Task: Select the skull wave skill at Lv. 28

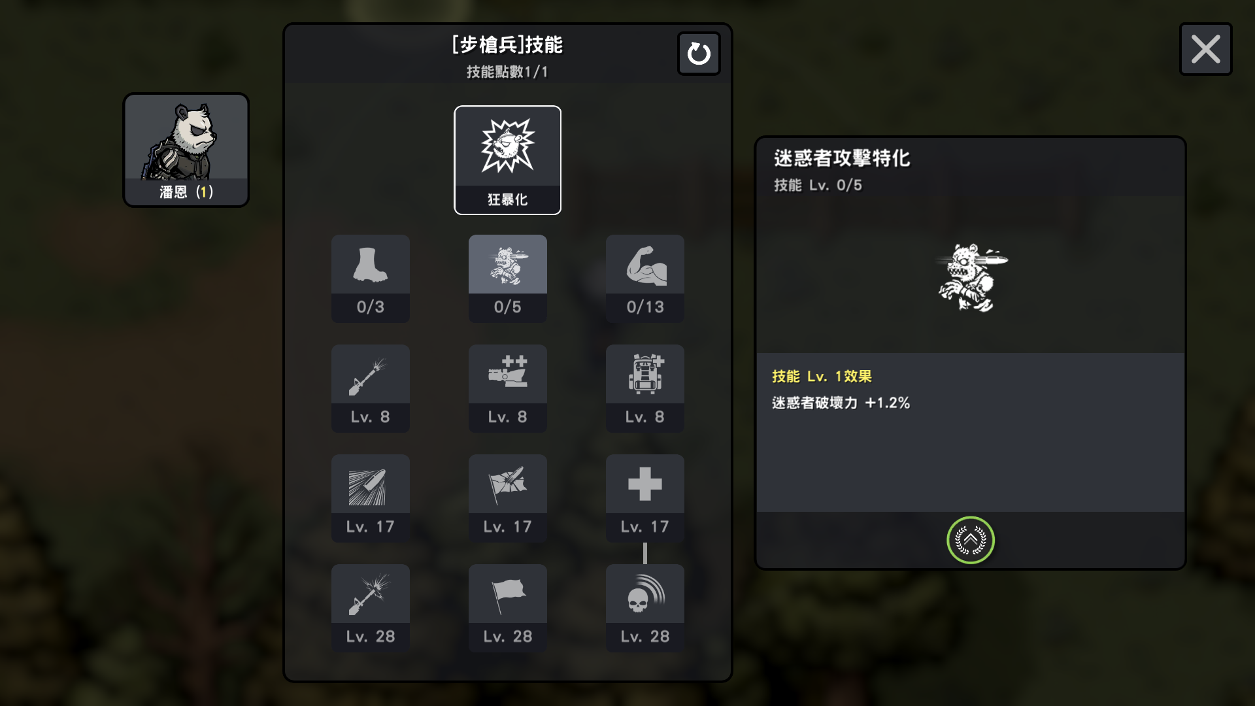Action: coord(645,608)
